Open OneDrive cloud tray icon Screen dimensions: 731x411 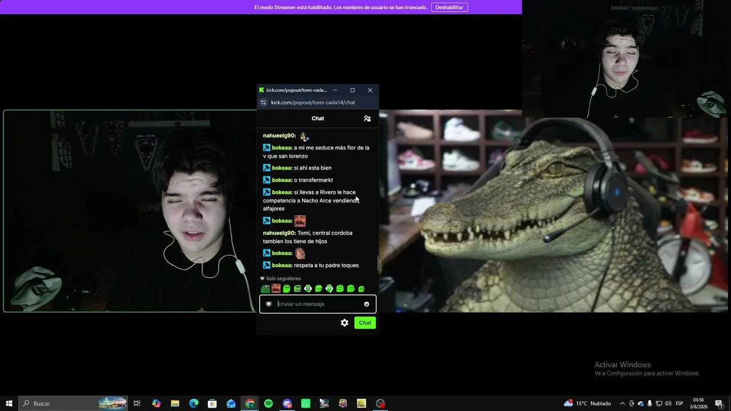[641, 404]
